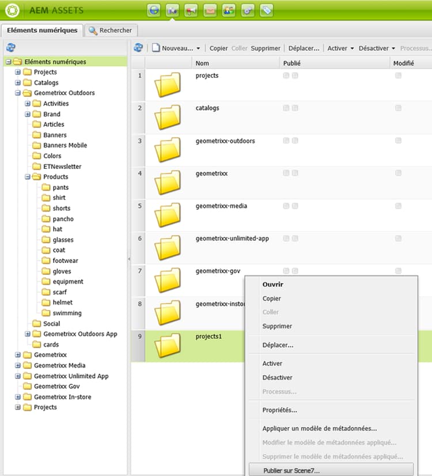
Task: Open the Nouveau... dropdown arrow
Action: tap(198, 48)
